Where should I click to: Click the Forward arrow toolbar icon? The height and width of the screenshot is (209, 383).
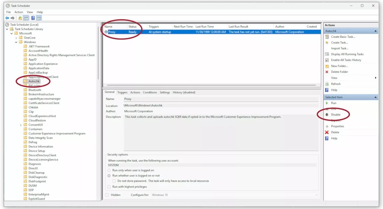click(12, 18)
